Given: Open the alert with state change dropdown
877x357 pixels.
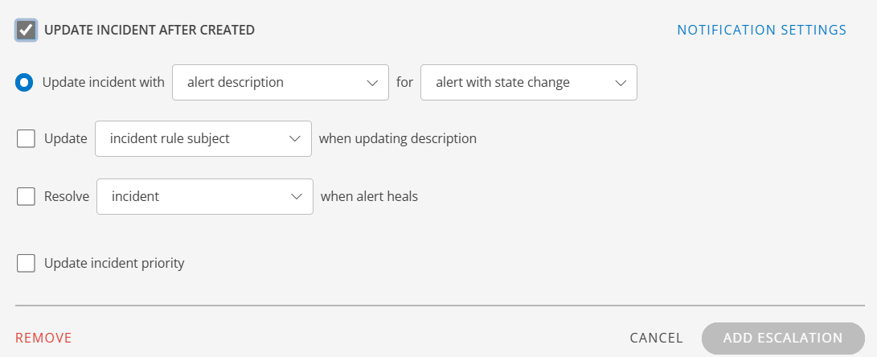Looking at the screenshot, I should coord(518,82).
